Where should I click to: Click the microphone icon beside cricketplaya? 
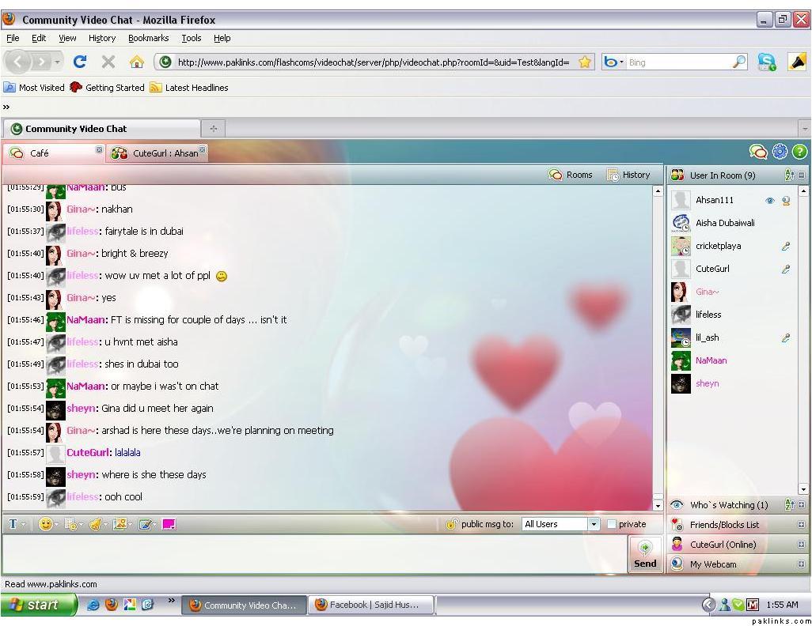click(x=786, y=247)
